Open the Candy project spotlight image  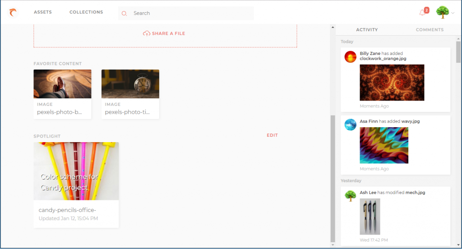coord(76,171)
